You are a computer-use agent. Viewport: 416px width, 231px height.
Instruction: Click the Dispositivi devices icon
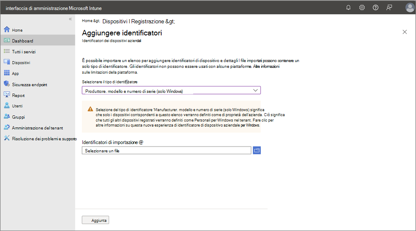pos(7,62)
